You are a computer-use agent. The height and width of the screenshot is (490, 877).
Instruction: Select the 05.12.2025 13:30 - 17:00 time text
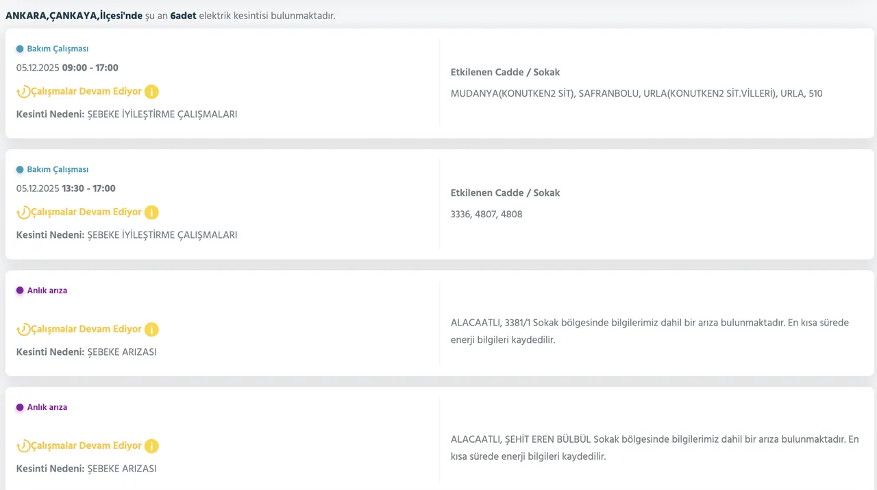point(66,188)
